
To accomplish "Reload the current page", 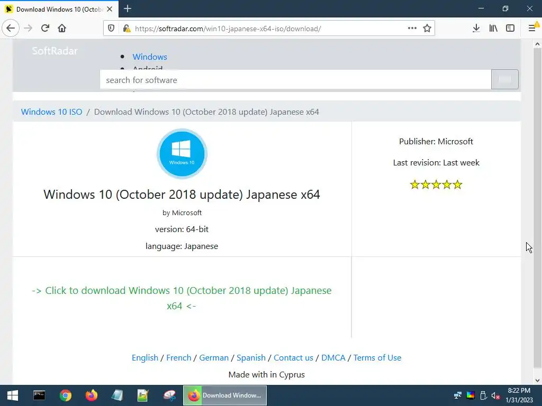I will pyautogui.click(x=46, y=28).
